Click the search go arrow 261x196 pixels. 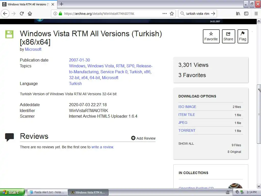213,14
